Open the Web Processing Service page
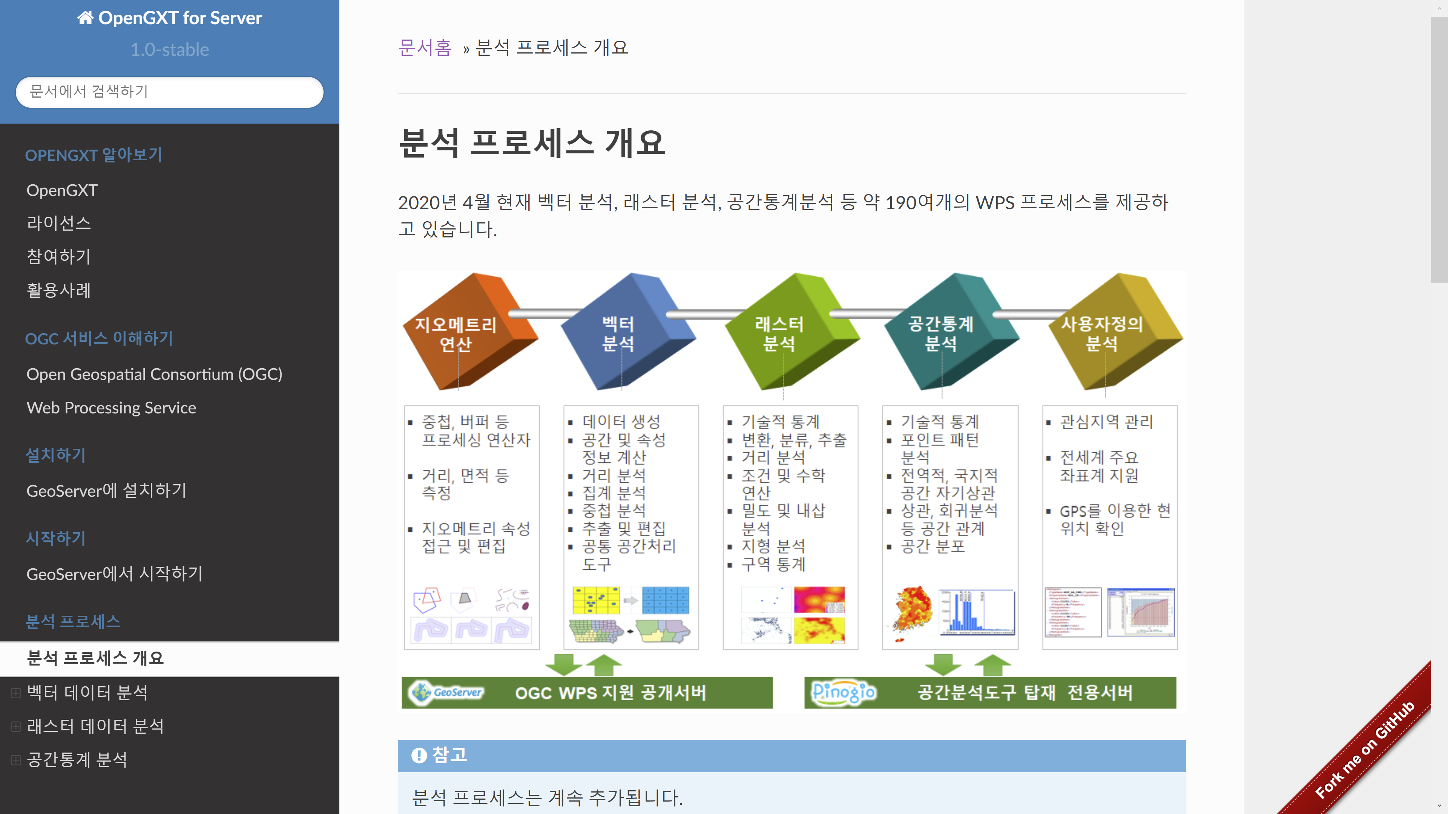Screen dimensions: 1448x814 point(111,407)
